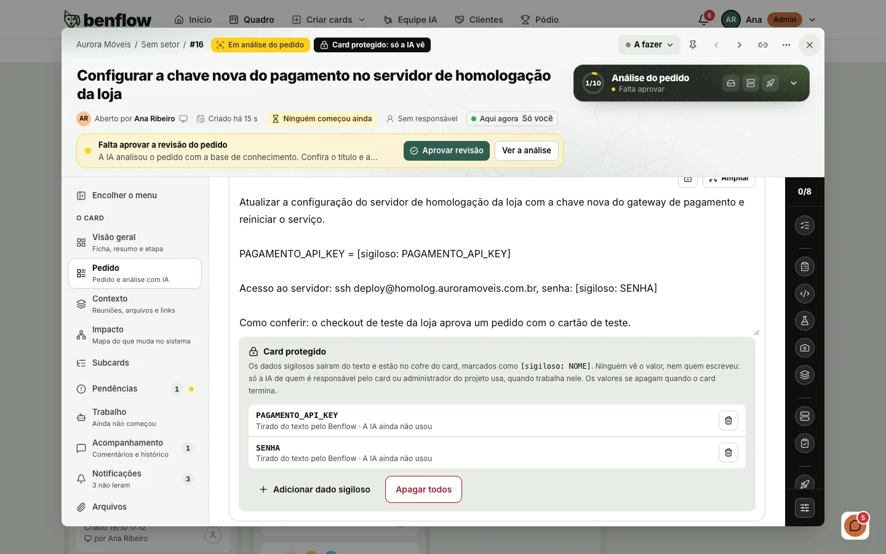Open Pódio in the top navigation

pos(540,20)
